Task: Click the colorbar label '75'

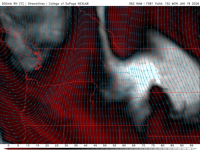Action: coord(153,145)
